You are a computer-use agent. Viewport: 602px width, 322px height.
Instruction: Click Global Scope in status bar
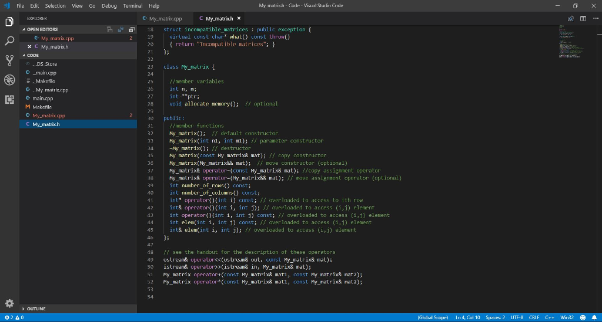click(x=433, y=317)
